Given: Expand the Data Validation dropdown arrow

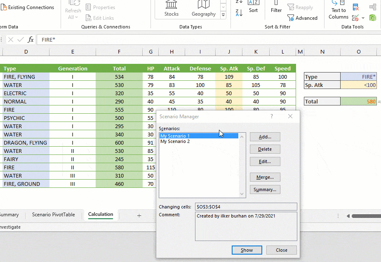Looking at the screenshot, I should tap(363, 18).
